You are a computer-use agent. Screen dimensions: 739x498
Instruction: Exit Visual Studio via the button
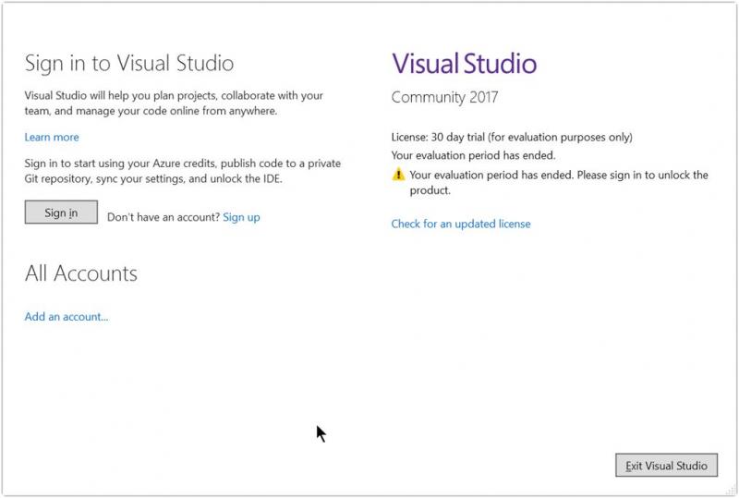click(666, 466)
